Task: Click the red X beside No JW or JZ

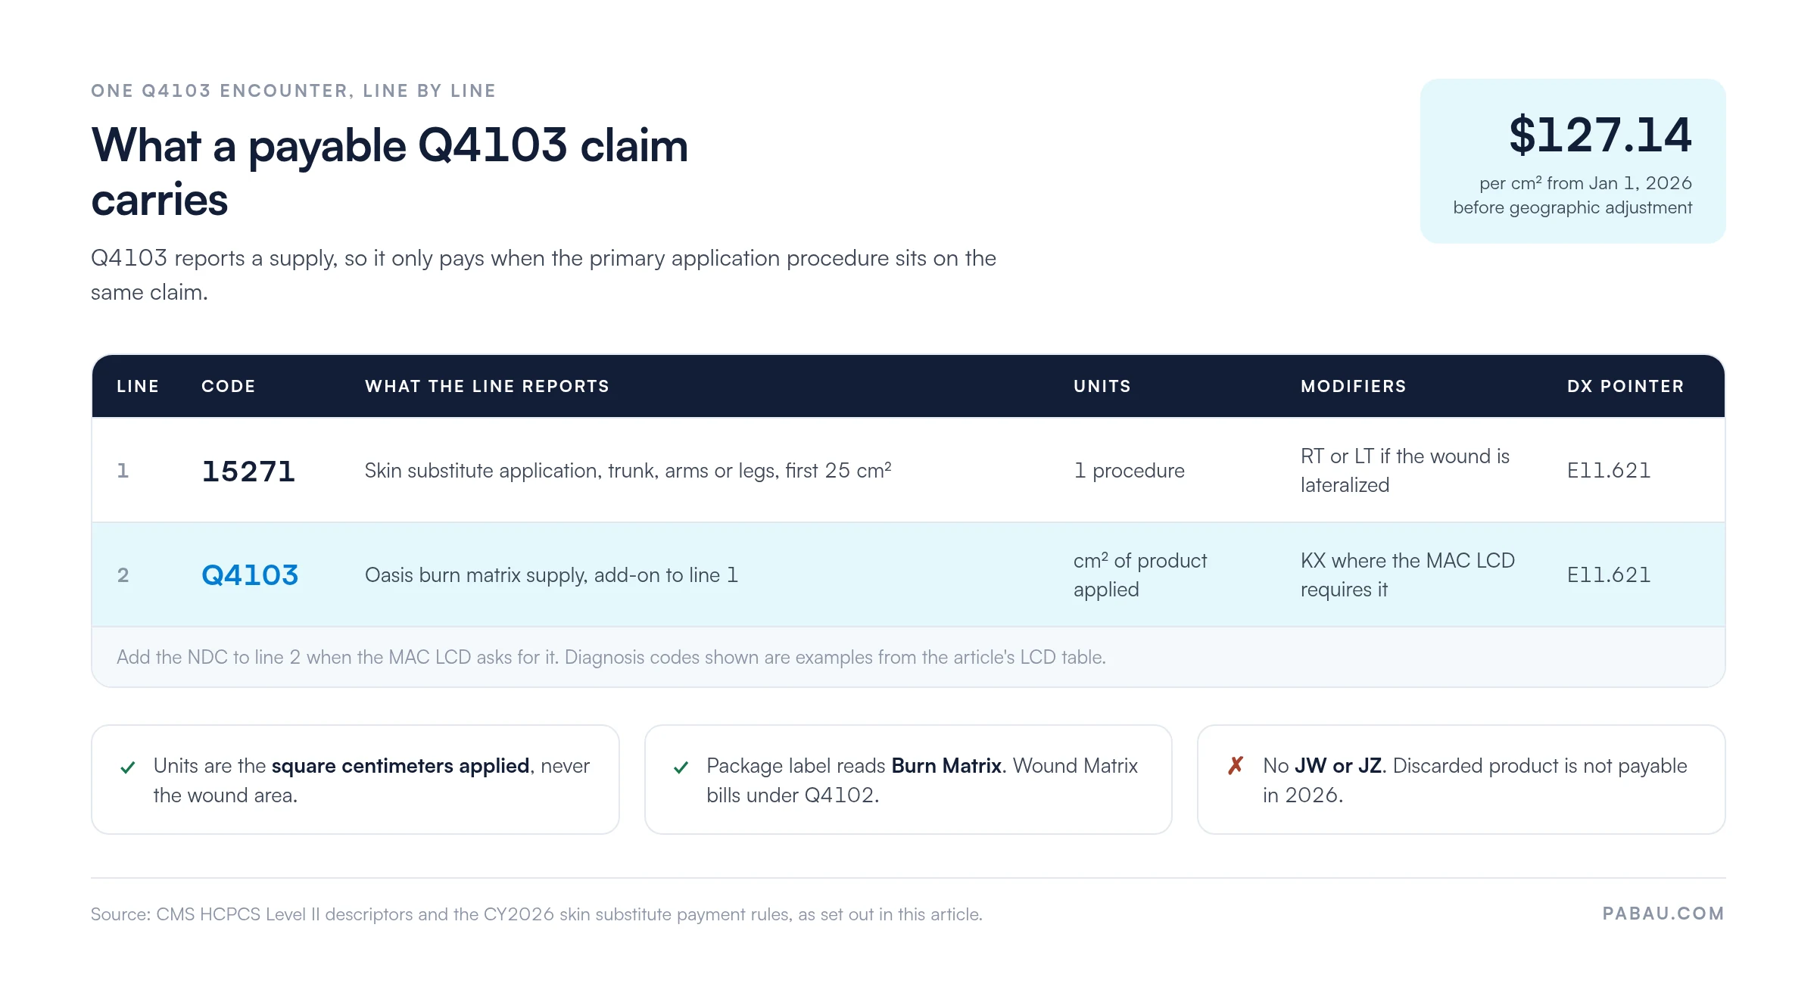Action: (1236, 766)
